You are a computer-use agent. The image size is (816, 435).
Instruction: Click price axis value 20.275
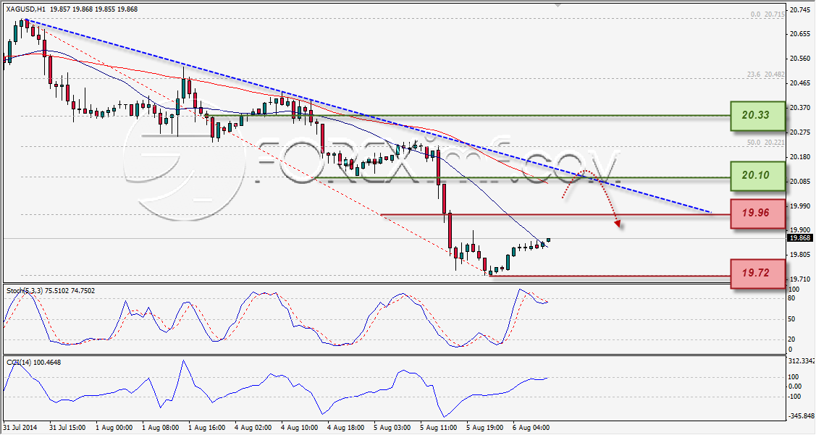click(x=800, y=132)
